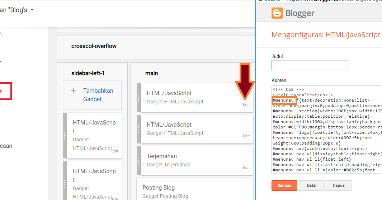The width and height of the screenshot is (382, 200).
Task: Click the Gadget Terjemahan subtitle text
Action: tap(169, 165)
